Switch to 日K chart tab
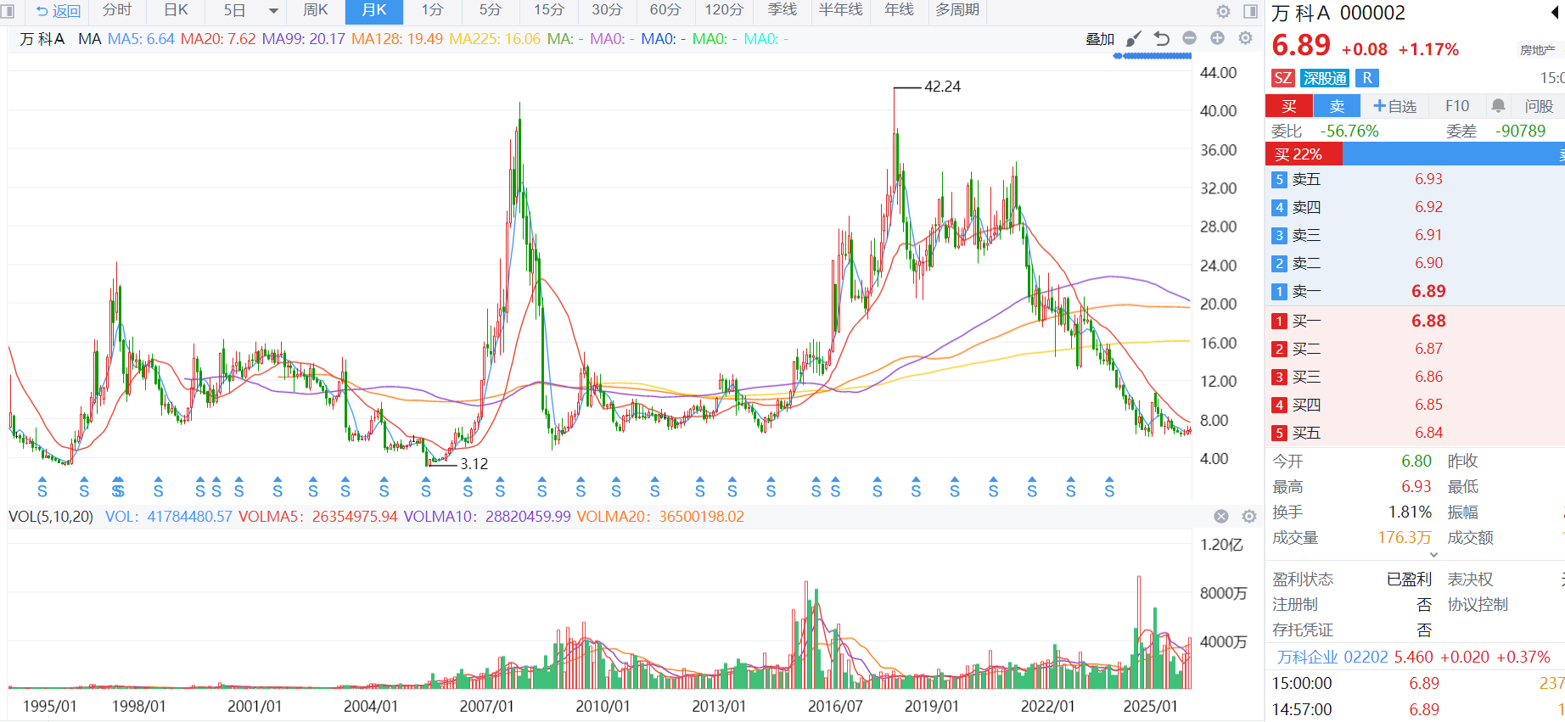The image size is (1565, 722). pyautogui.click(x=176, y=10)
